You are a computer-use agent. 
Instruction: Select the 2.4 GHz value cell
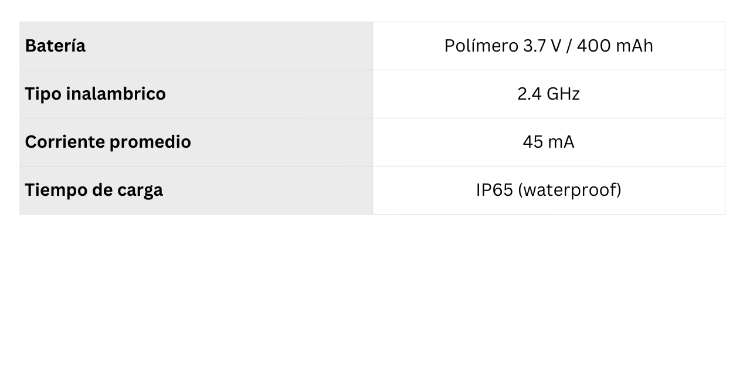pyautogui.click(x=548, y=94)
